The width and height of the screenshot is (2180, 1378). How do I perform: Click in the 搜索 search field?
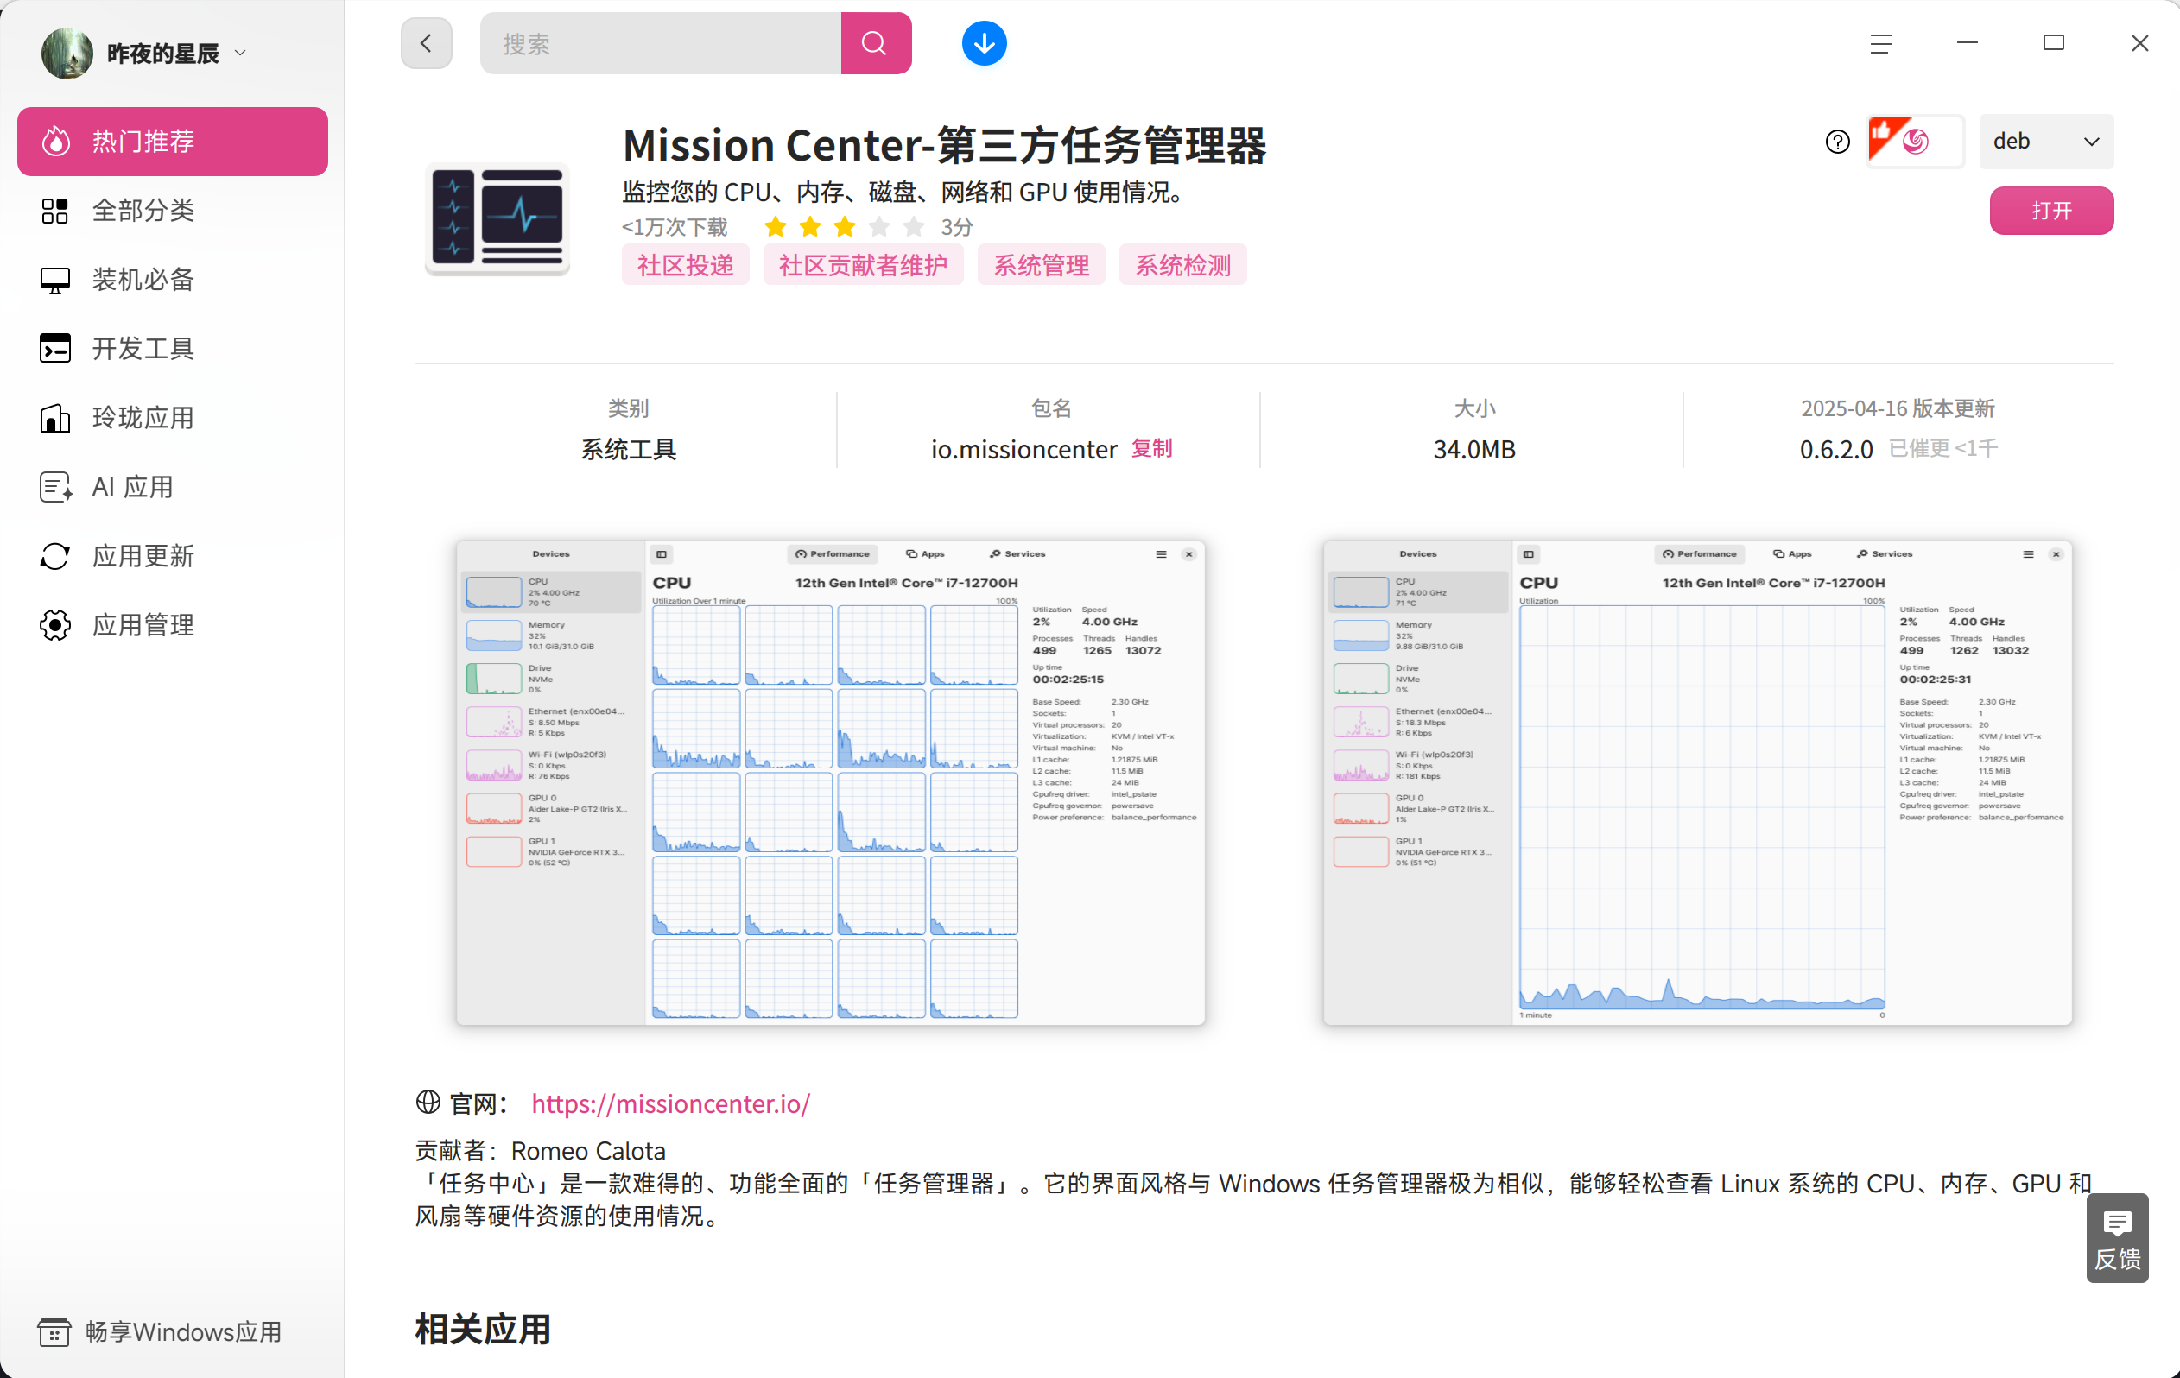[661, 42]
